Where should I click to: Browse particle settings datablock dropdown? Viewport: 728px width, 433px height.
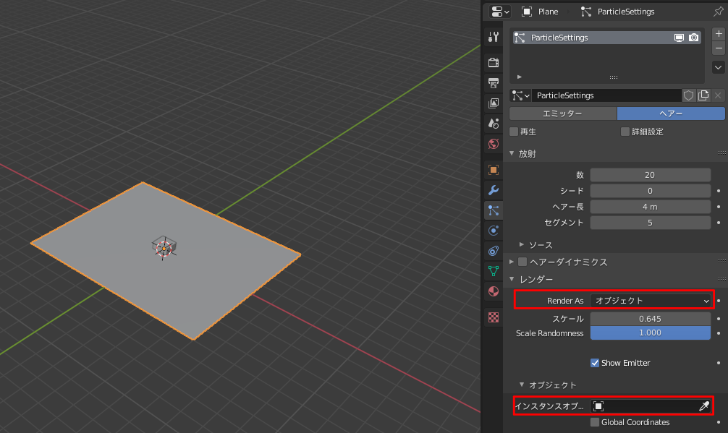(x=520, y=95)
